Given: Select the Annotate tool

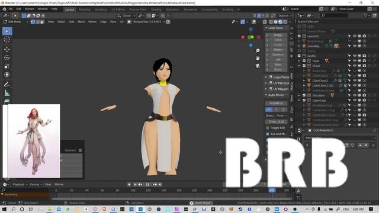Looking at the screenshot, I should pyautogui.click(x=7, y=84).
